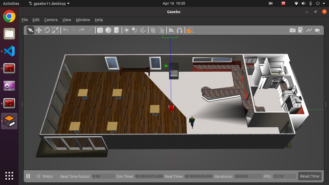Toggle snap mode magnet icon
The image size is (329, 185).
pos(180,30)
